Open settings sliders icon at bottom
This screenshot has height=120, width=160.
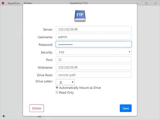click(39, 117)
